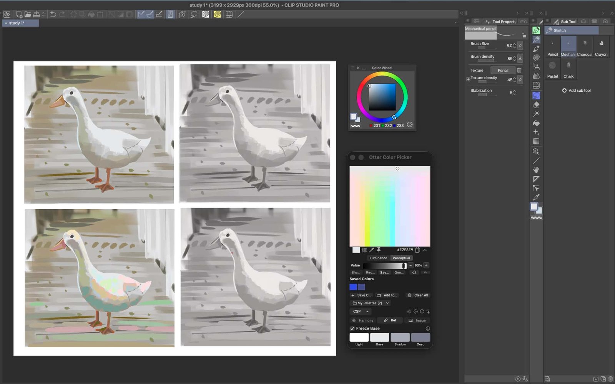615x384 pixels.
Task: Select Perceptual mode
Action: click(x=401, y=258)
